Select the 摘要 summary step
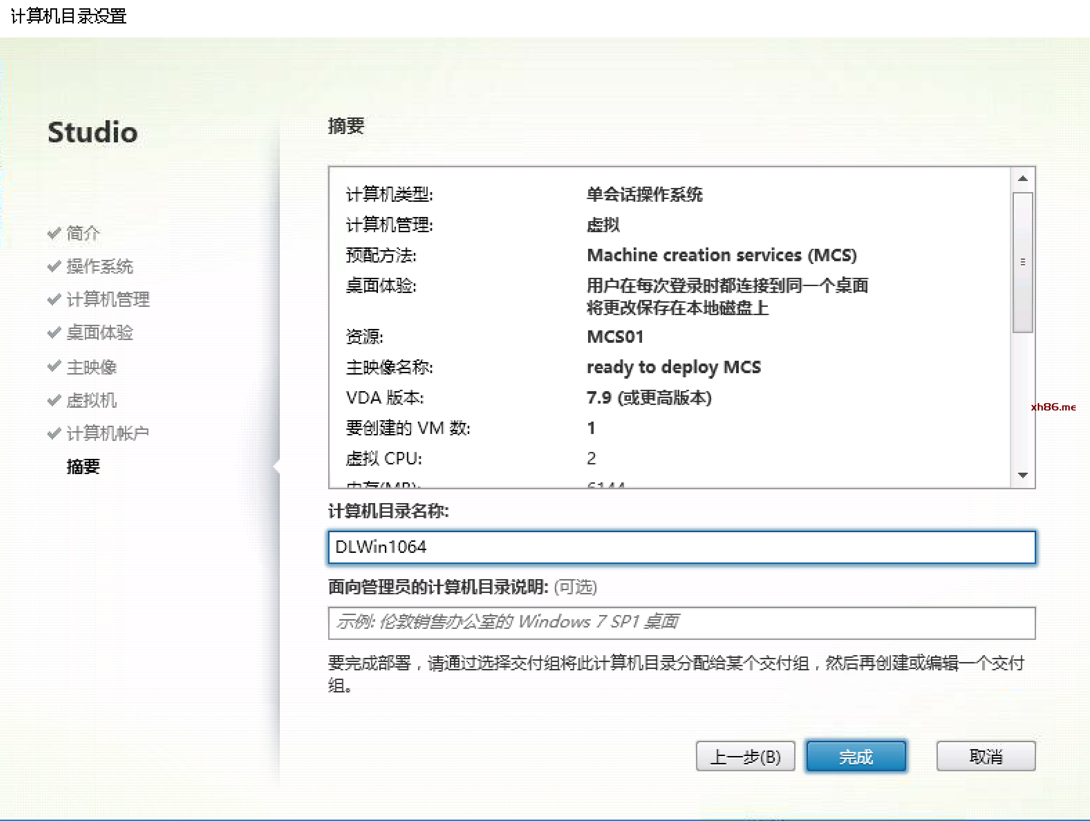 point(83,466)
